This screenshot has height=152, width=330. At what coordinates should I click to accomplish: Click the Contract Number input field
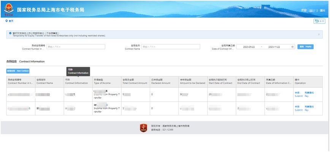pyautogui.click(x=76, y=47)
